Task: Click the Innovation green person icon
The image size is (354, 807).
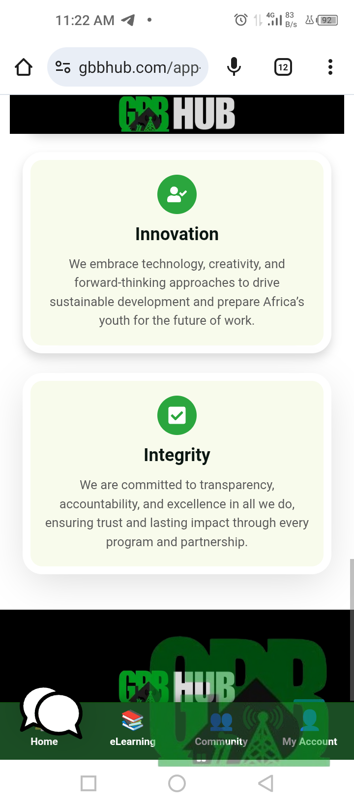Action: [x=177, y=194]
